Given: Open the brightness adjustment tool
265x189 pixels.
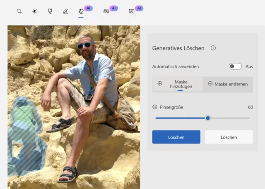Looking at the screenshot, I should tap(35, 11).
